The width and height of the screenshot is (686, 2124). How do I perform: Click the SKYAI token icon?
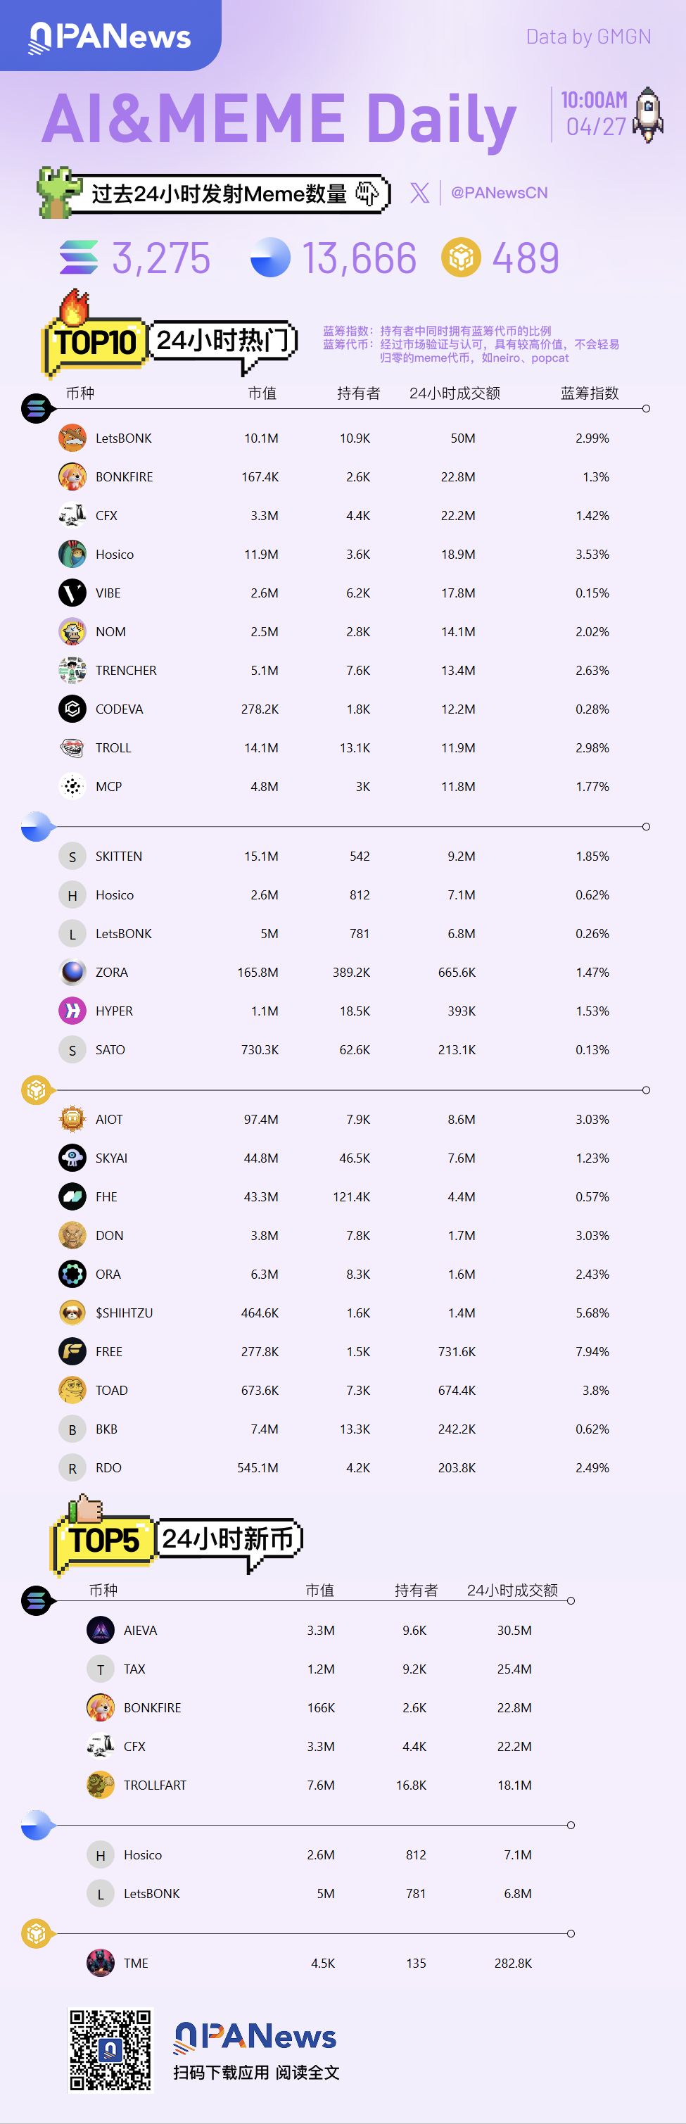(x=72, y=1158)
